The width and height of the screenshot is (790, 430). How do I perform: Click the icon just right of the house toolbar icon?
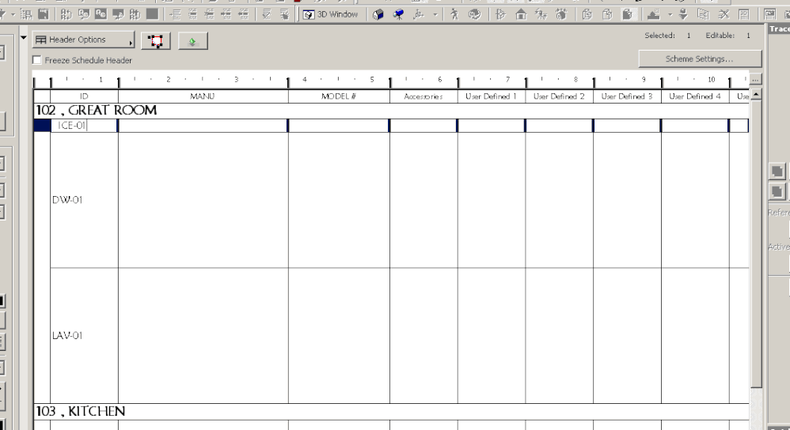coord(541,14)
